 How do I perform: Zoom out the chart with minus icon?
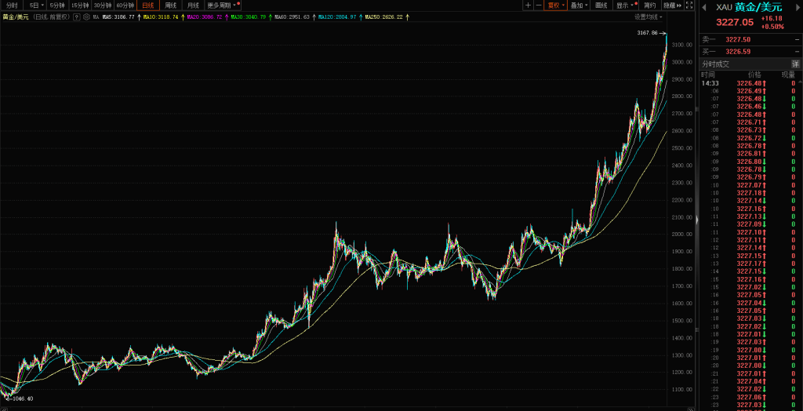tap(539, 5)
